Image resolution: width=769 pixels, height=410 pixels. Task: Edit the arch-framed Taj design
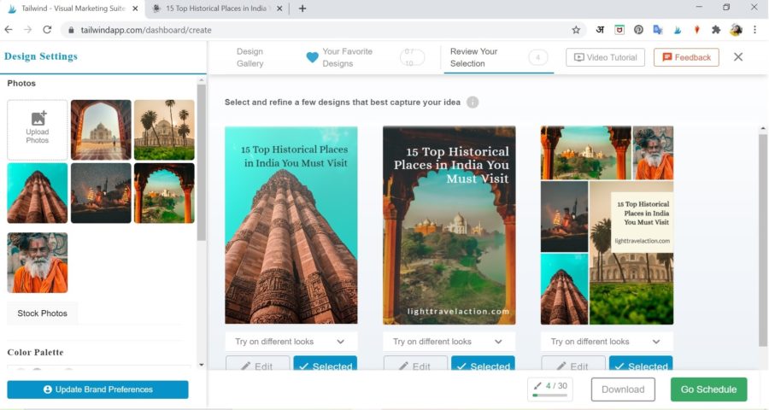415,364
